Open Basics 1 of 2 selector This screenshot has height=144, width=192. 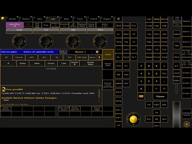tap(105, 25)
